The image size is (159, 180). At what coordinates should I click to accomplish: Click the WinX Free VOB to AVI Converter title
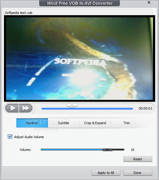coord(79,3)
